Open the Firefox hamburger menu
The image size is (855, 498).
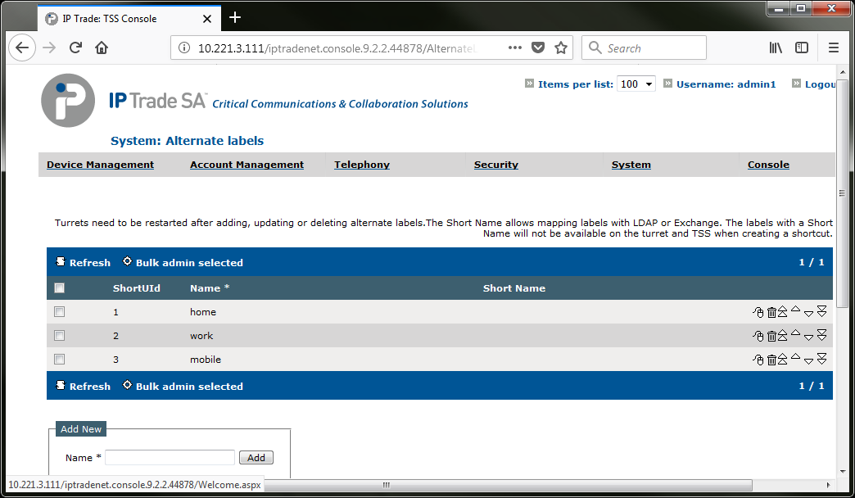[x=833, y=48]
